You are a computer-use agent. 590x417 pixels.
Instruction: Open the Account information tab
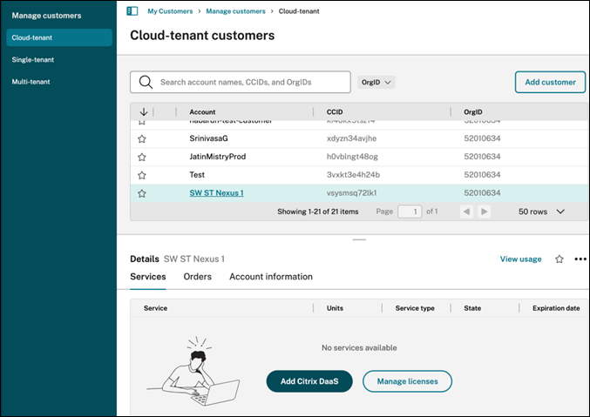pyautogui.click(x=270, y=277)
